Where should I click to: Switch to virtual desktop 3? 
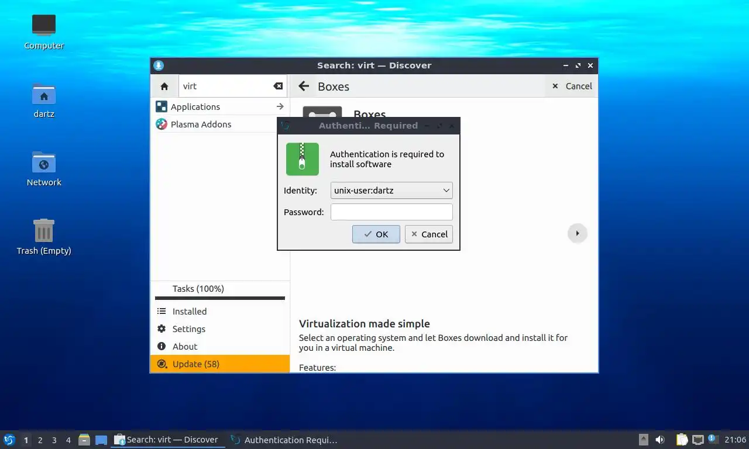pos(54,440)
